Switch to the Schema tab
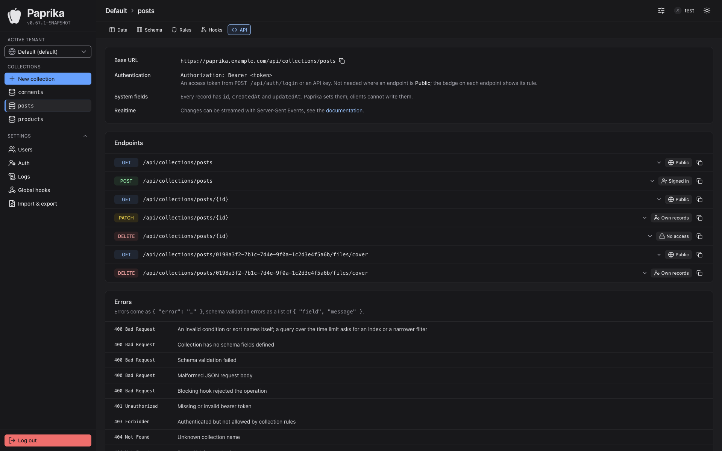Image resolution: width=722 pixels, height=451 pixels. tap(150, 30)
